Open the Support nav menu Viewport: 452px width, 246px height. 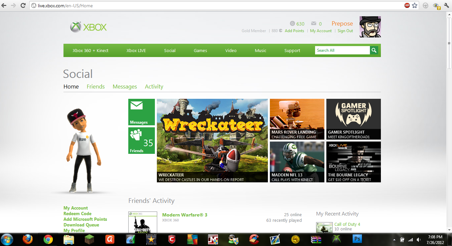pos(292,50)
